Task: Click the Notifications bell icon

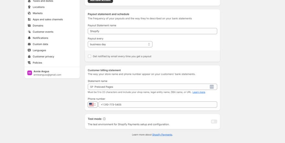Action: click(29, 38)
